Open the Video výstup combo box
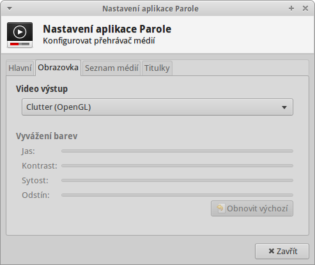 click(157, 107)
